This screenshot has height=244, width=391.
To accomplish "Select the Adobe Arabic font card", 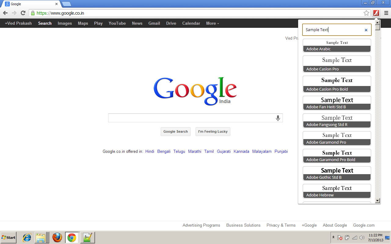I will [x=337, y=45].
